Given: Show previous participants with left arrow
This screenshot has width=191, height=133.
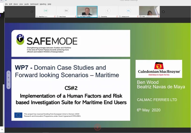Looking at the screenshot, I should tap(32, 12).
